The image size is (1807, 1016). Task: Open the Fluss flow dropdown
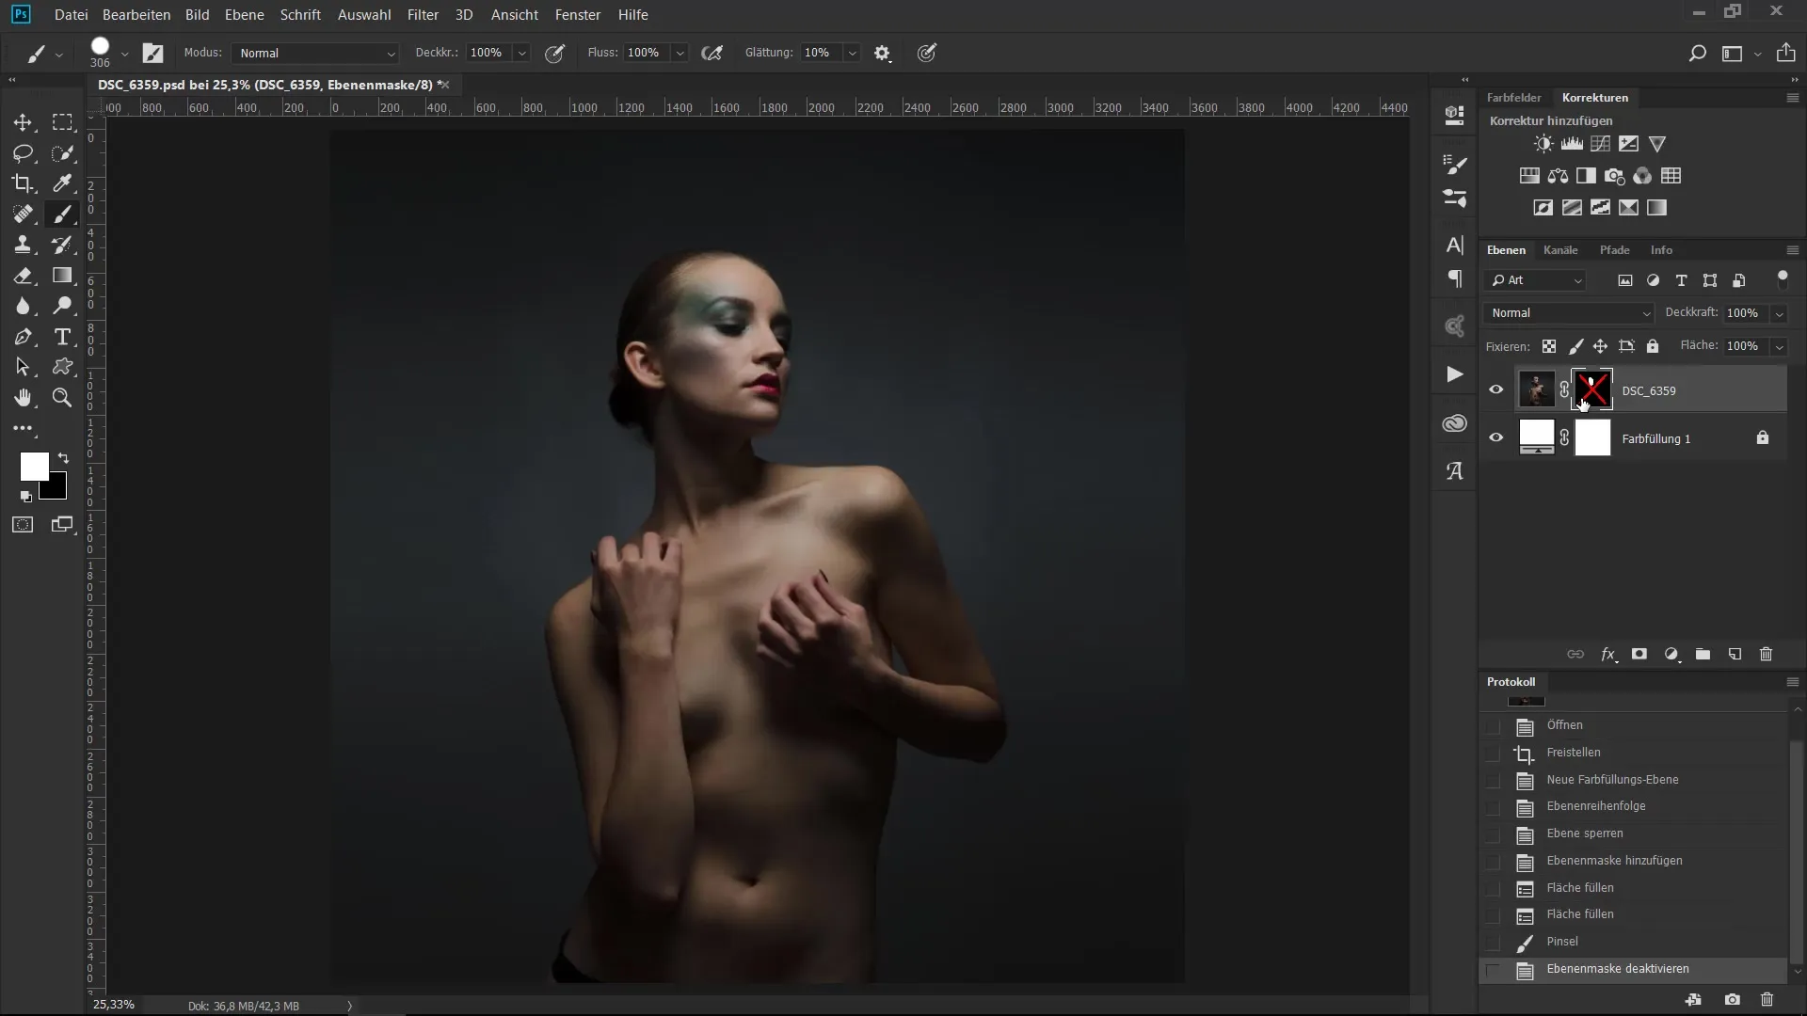(x=680, y=54)
